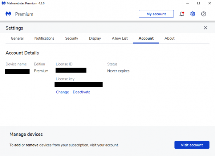
Task: Open the Security tab
Action: [72, 38]
